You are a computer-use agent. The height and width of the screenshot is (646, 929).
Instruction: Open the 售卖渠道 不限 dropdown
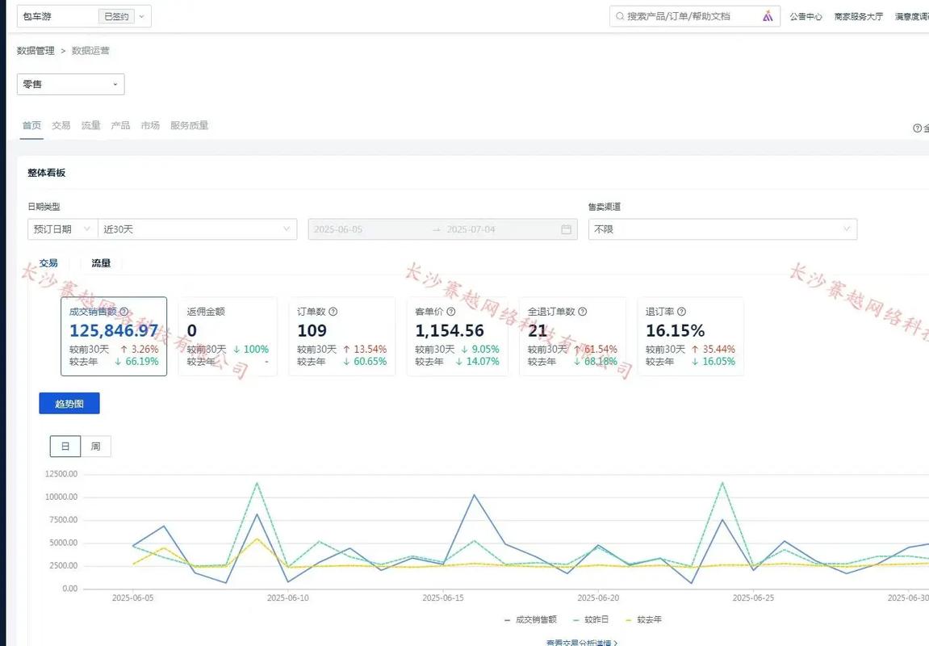722,229
